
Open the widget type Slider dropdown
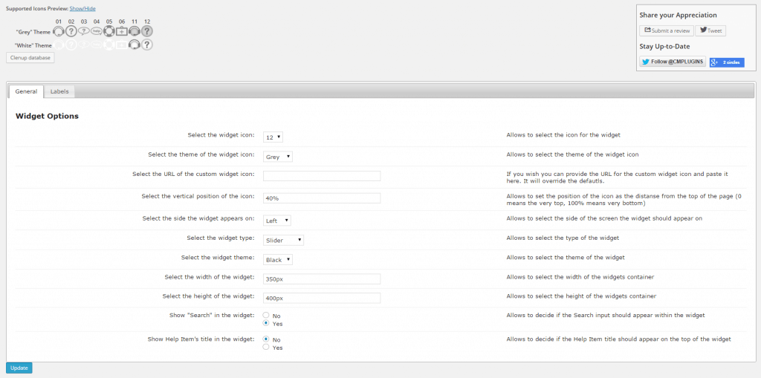[x=284, y=240]
